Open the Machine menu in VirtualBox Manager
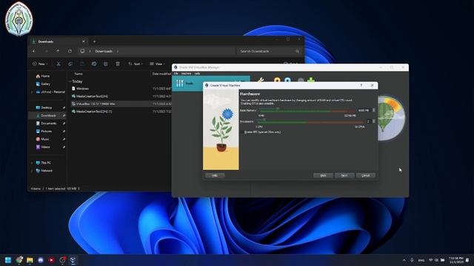 tap(186, 74)
